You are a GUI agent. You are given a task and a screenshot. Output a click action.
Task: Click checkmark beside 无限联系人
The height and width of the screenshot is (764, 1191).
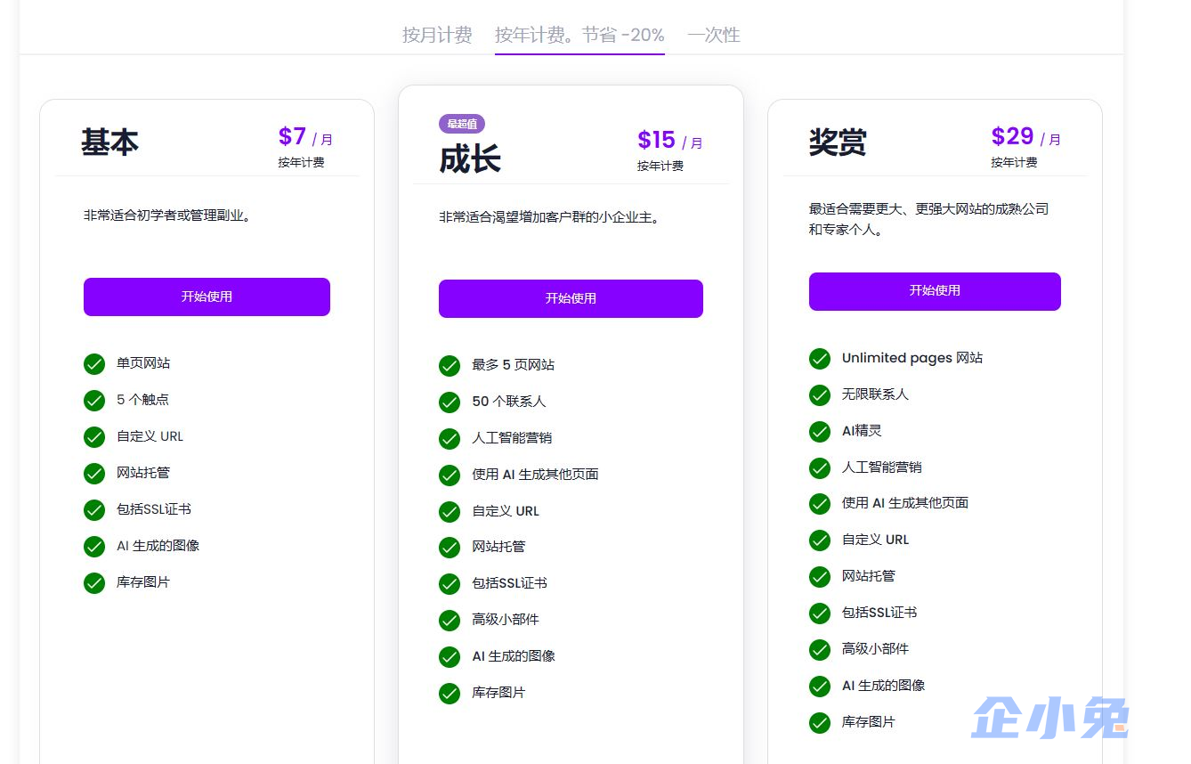click(x=820, y=395)
